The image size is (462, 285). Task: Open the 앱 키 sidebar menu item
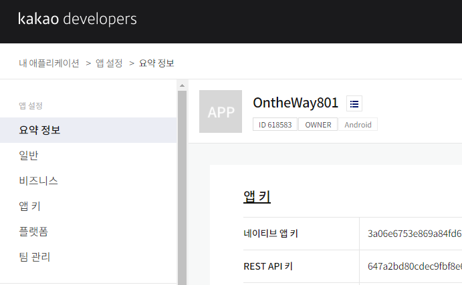pos(29,206)
